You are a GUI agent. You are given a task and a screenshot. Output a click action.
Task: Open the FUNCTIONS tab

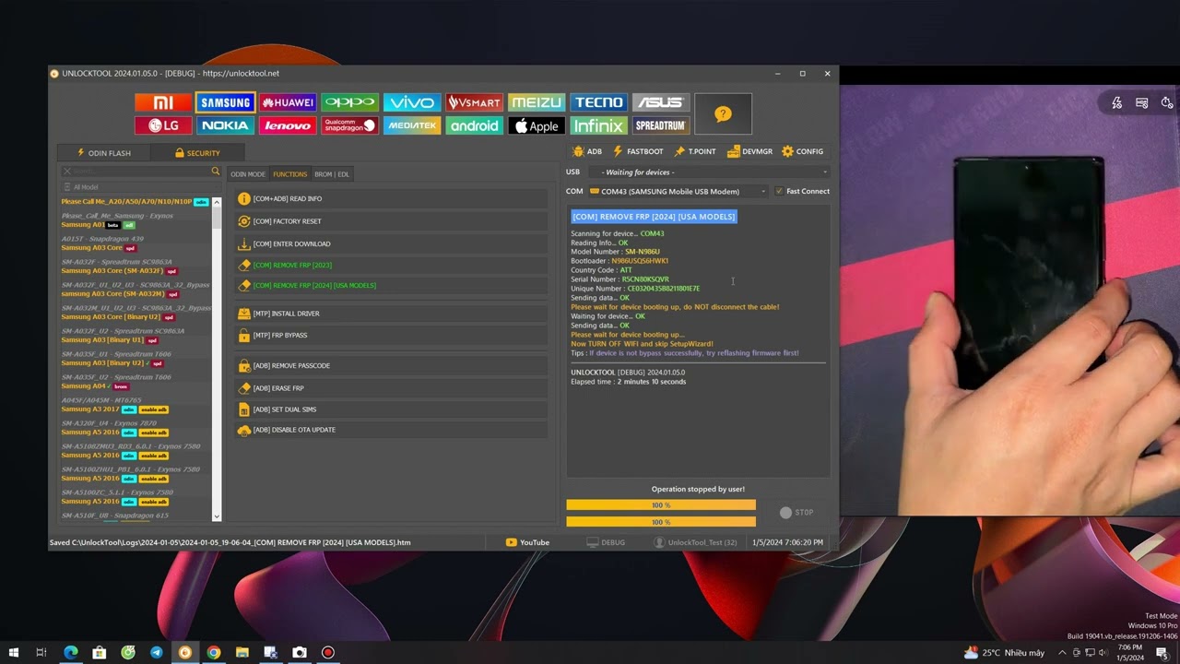(x=289, y=174)
